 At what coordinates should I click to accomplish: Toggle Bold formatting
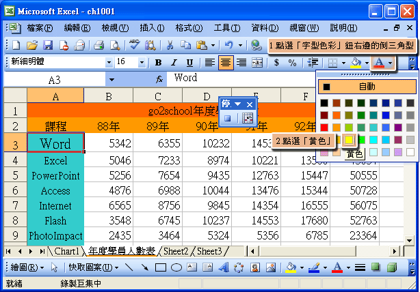tap(158, 63)
